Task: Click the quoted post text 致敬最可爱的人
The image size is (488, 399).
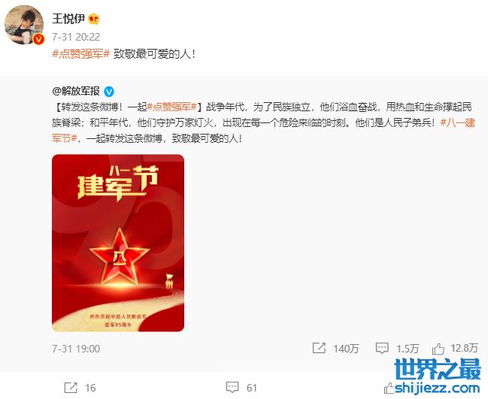Action: coord(205,138)
